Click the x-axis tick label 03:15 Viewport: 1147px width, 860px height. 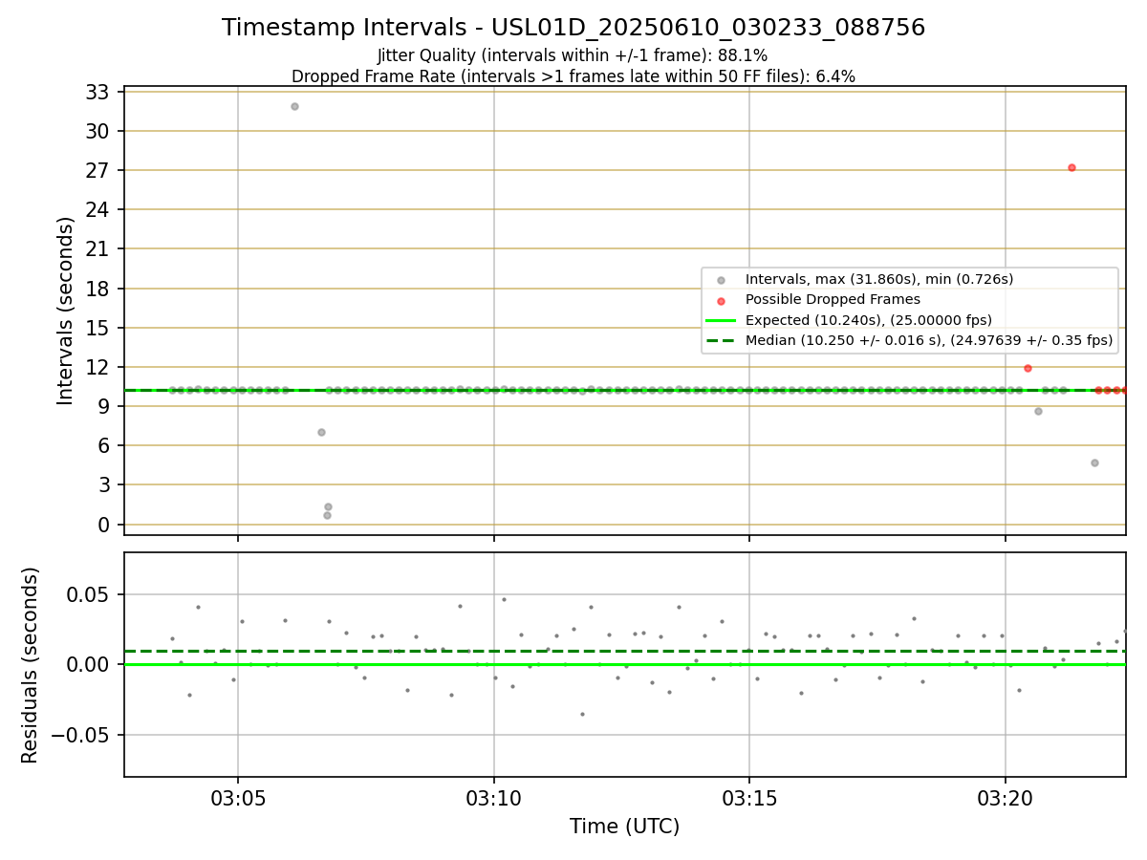(x=749, y=799)
